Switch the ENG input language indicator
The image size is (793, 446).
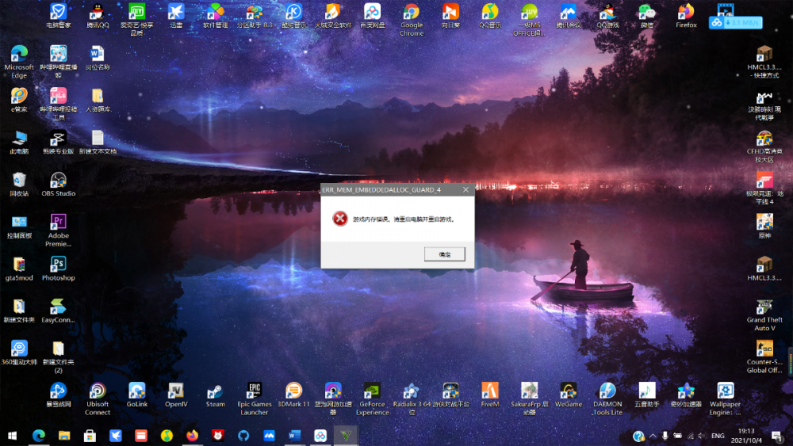718,436
